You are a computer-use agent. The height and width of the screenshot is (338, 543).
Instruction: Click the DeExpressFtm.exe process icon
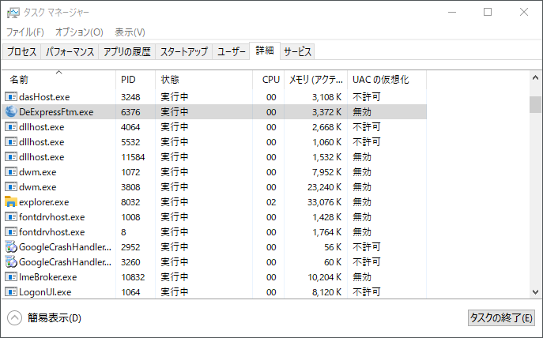click(x=11, y=112)
